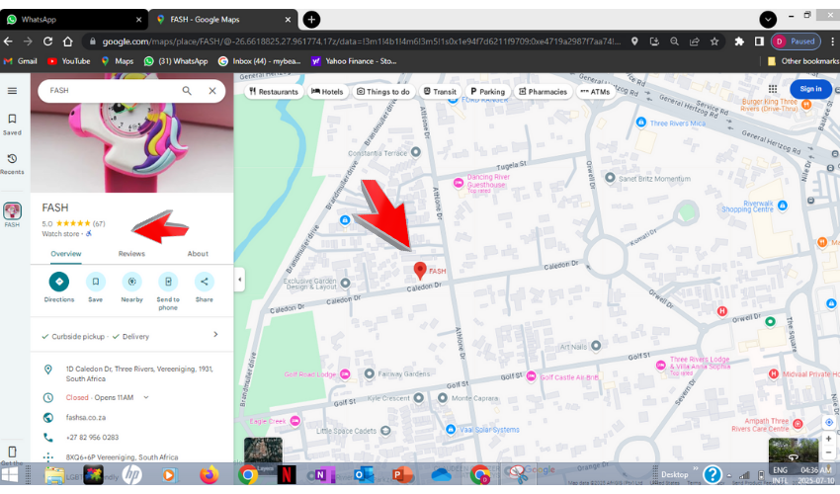Click the Sign in button
This screenshot has width=840, height=494.
tap(810, 89)
